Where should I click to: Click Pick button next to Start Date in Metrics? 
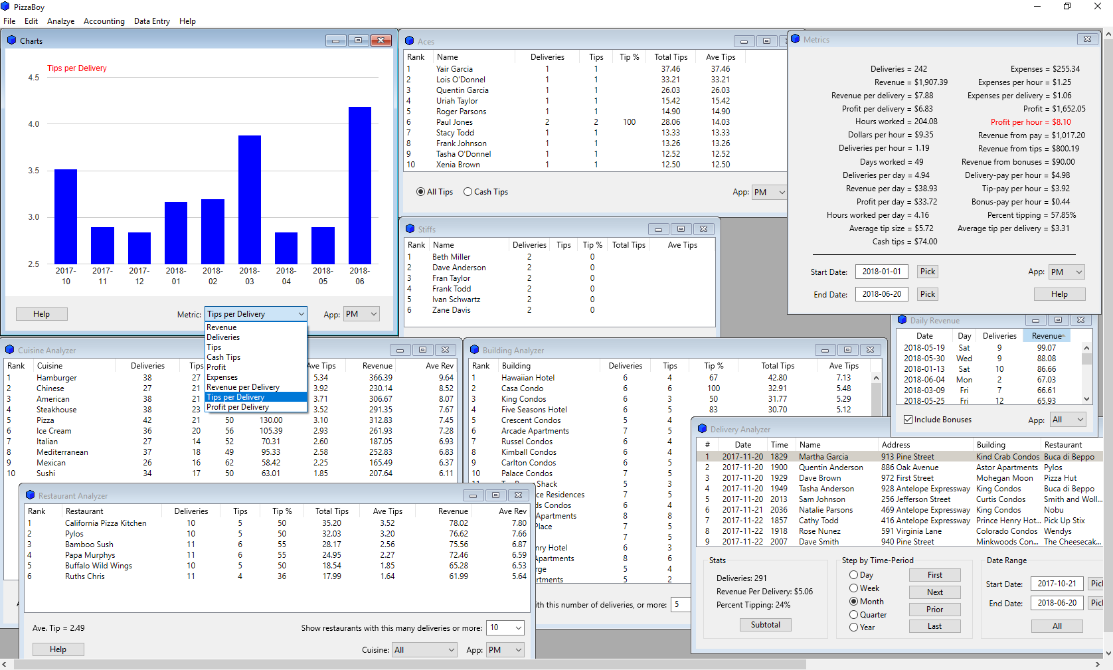pos(928,272)
